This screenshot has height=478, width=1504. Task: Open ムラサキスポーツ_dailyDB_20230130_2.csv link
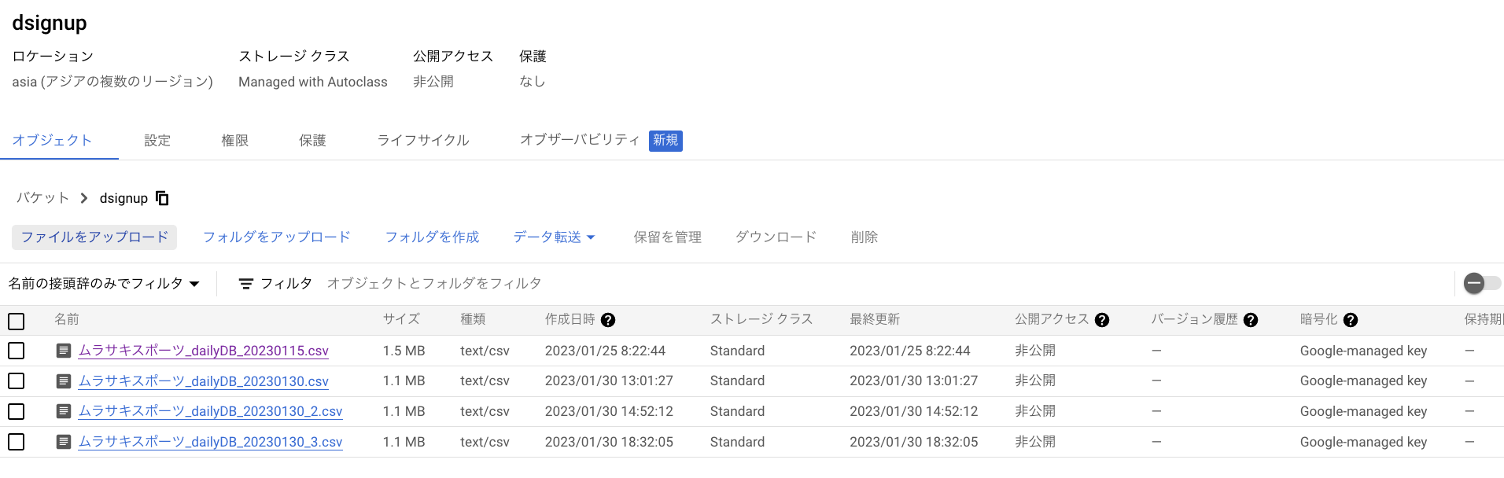click(210, 411)
